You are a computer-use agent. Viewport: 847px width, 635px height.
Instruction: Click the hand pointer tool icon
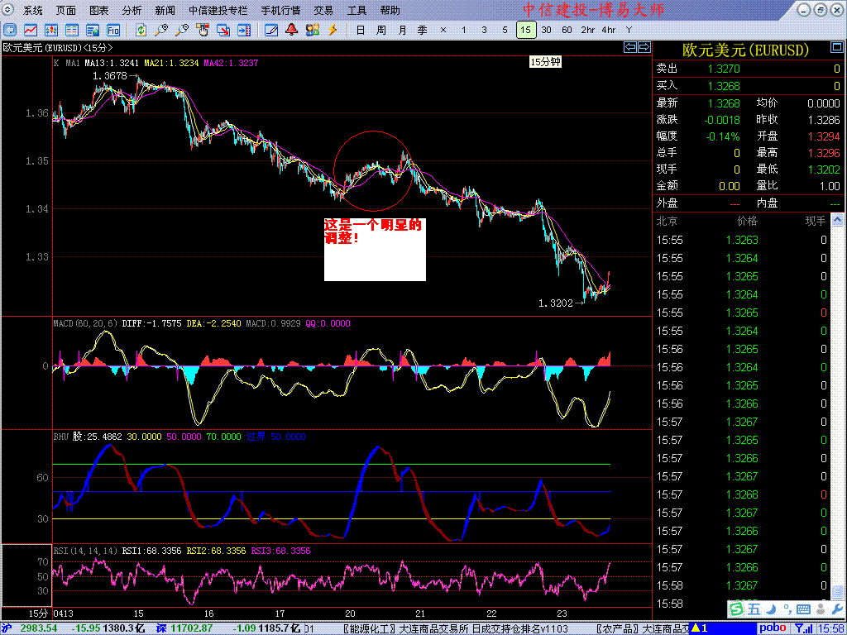point(203,31)
